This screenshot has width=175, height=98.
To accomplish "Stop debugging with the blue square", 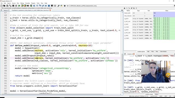I will pyautogui.click(x=49, y=6).
